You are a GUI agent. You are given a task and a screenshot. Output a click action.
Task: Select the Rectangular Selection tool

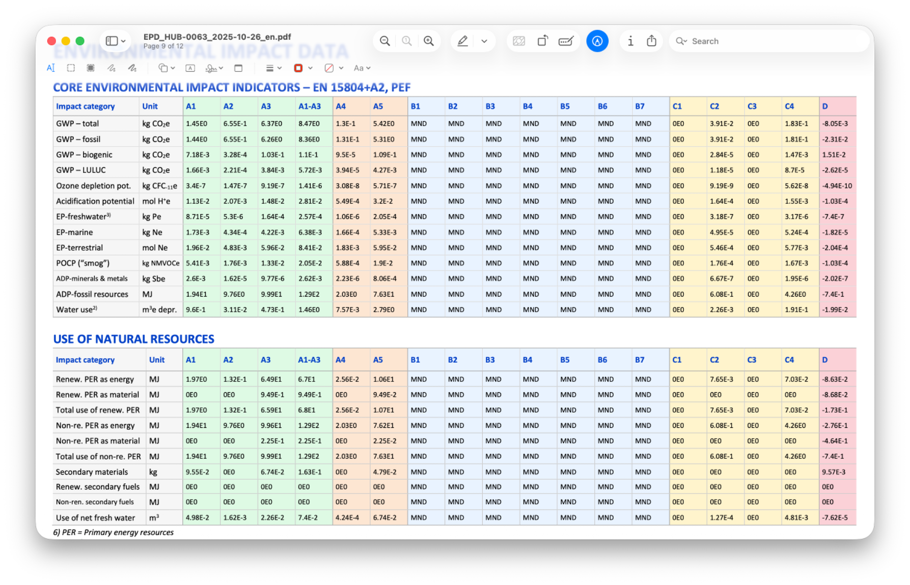point(70,68)
